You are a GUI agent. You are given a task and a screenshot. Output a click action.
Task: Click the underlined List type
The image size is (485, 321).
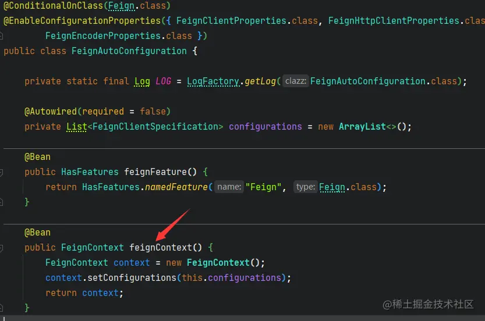(76, 127)
